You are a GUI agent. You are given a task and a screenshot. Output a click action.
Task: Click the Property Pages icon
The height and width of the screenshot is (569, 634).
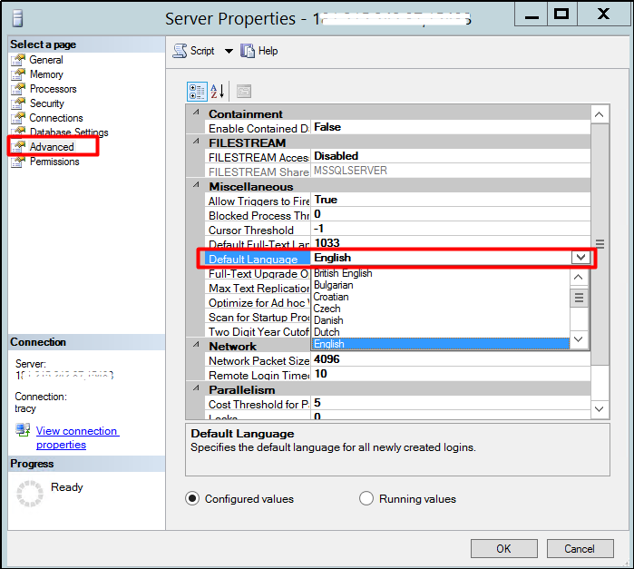243,91
